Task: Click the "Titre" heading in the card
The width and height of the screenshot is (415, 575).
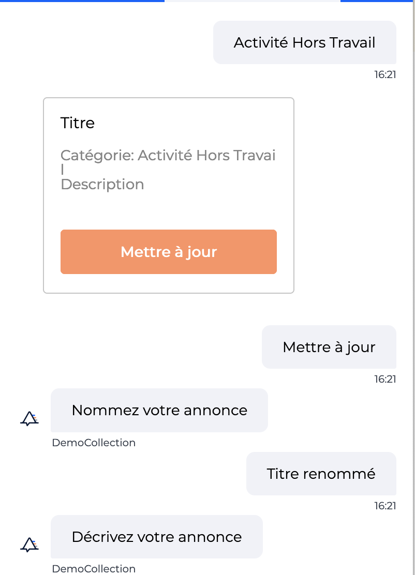Action: [x=78, y=123]
